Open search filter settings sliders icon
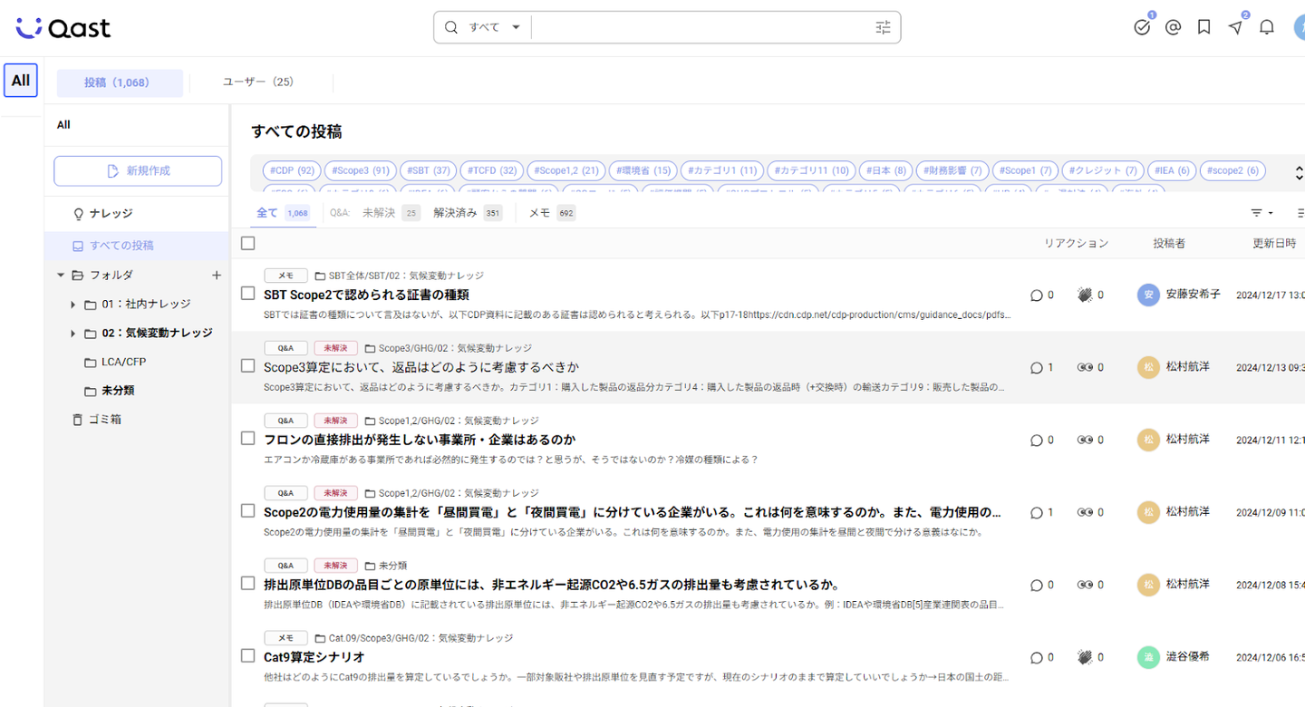The width and height of the screenshot is (1305, 707). click(x=883, y=27)
